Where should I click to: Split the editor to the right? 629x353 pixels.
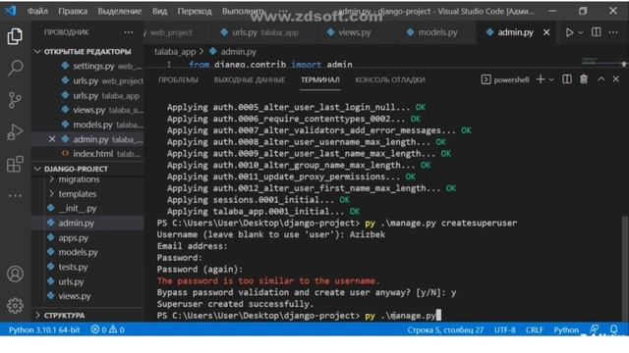(597, 32)
